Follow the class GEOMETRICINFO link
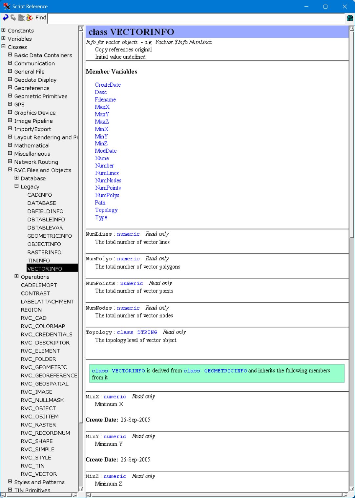 [x=215, y=371]
